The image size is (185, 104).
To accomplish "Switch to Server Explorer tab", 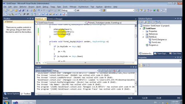I will (12, 94).
